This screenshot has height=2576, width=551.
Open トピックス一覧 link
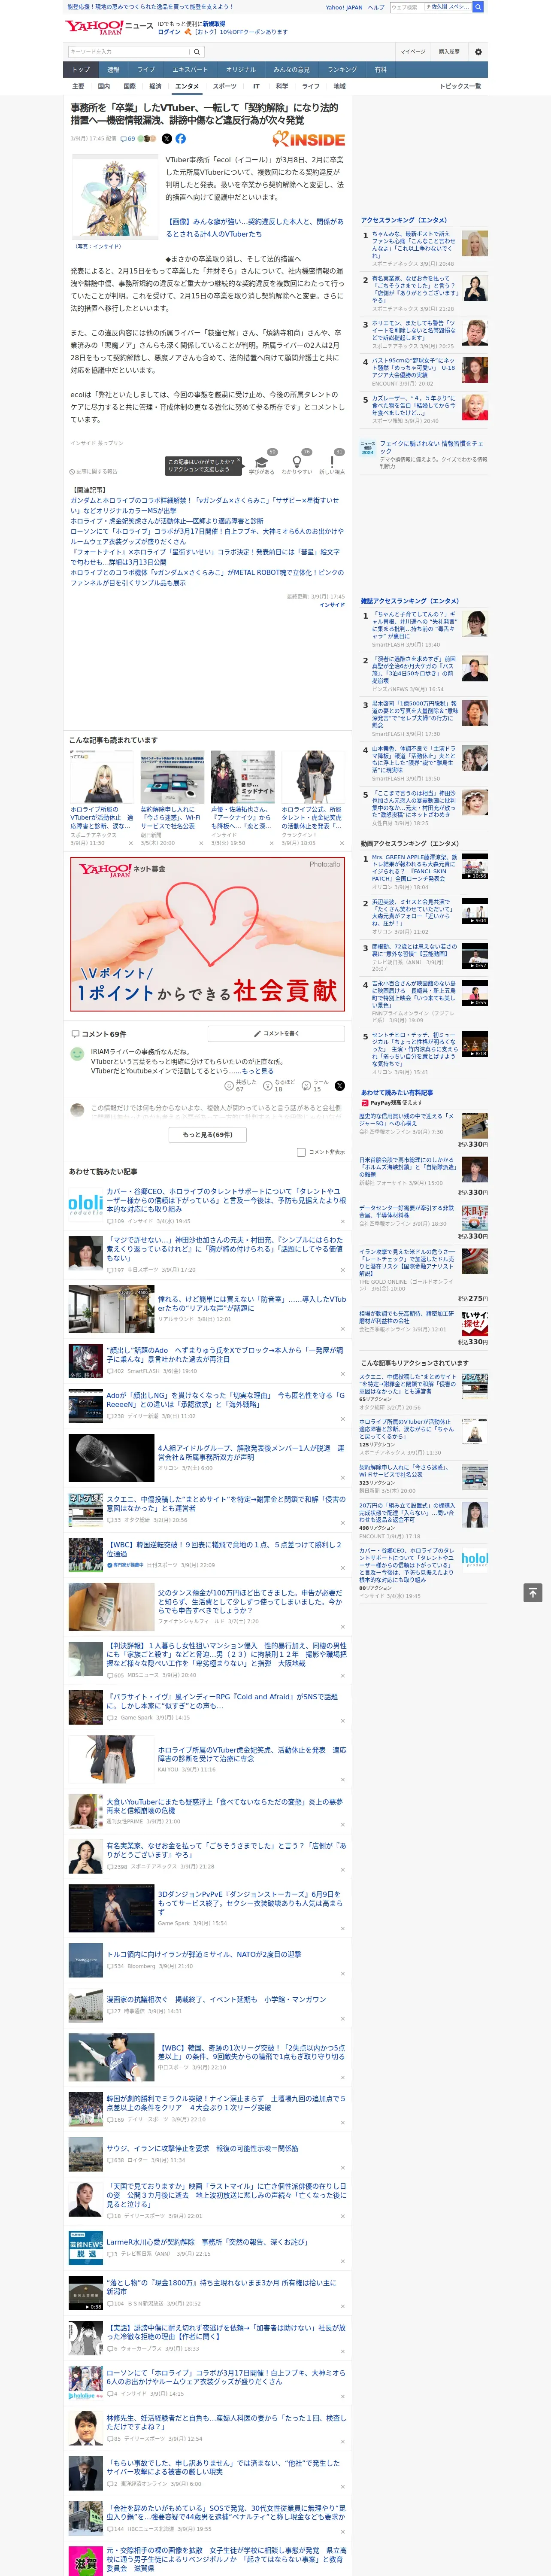tap(460, 86)
